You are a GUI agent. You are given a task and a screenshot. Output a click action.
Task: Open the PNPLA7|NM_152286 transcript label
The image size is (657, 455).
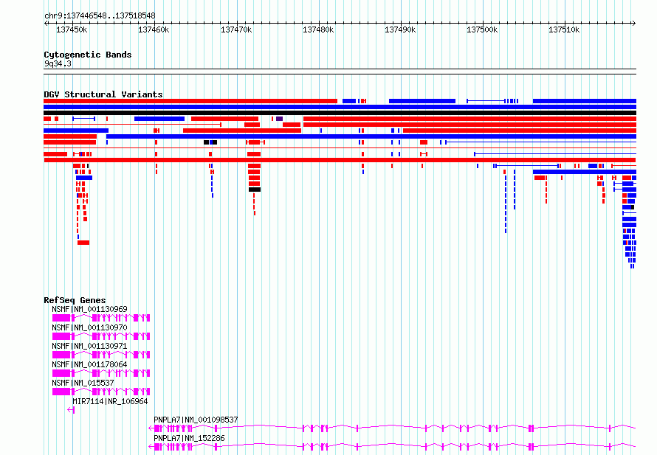tap(190, 438)
